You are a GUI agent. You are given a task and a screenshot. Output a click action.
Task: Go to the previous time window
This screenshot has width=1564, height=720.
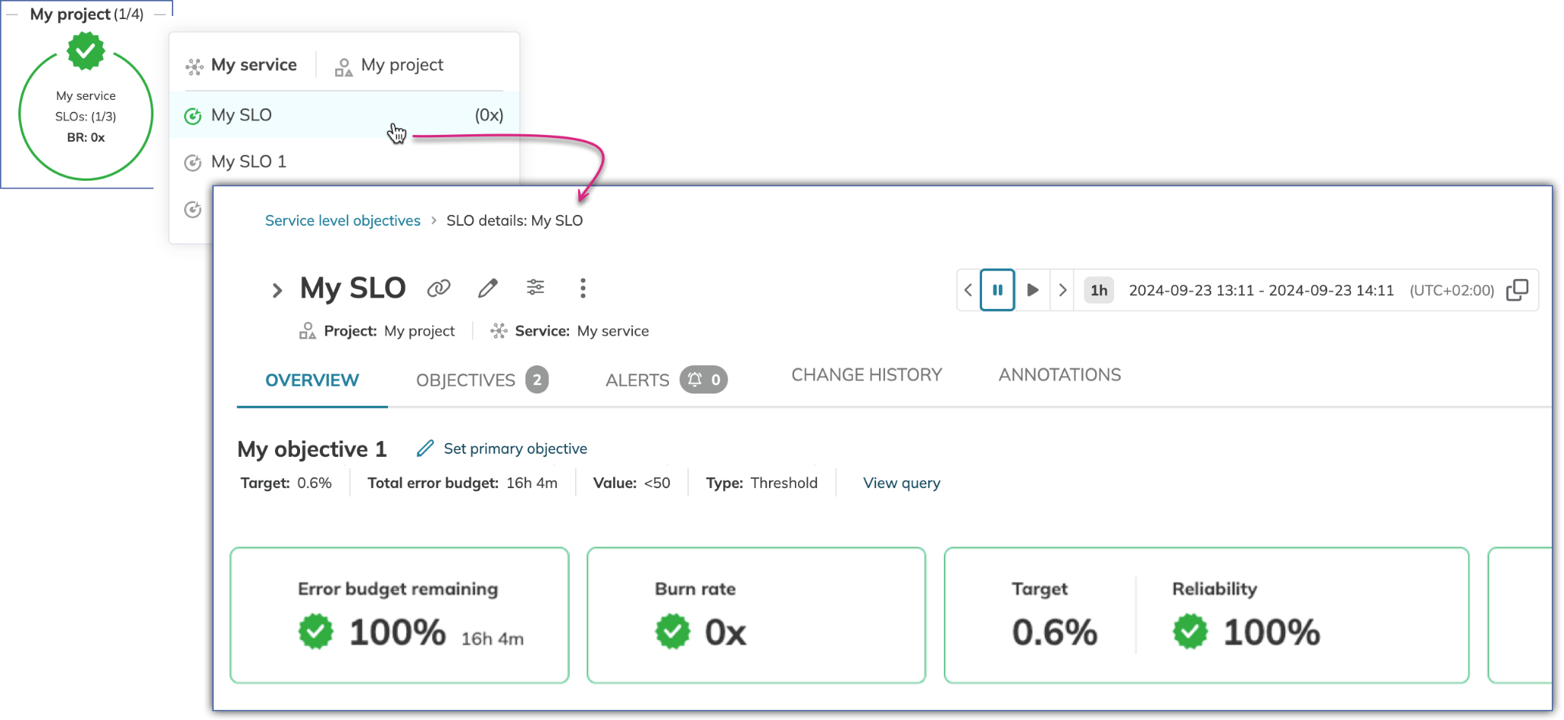(x=968, y=290)
